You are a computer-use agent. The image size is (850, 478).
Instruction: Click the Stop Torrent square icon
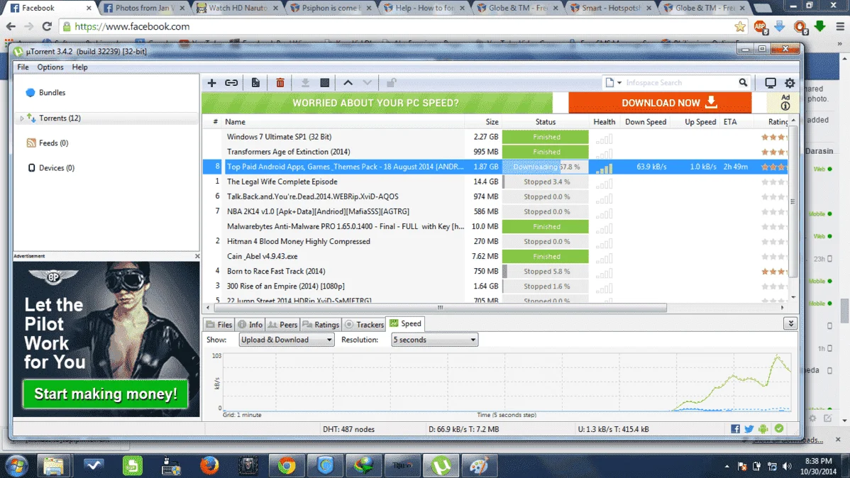[325, 83]
